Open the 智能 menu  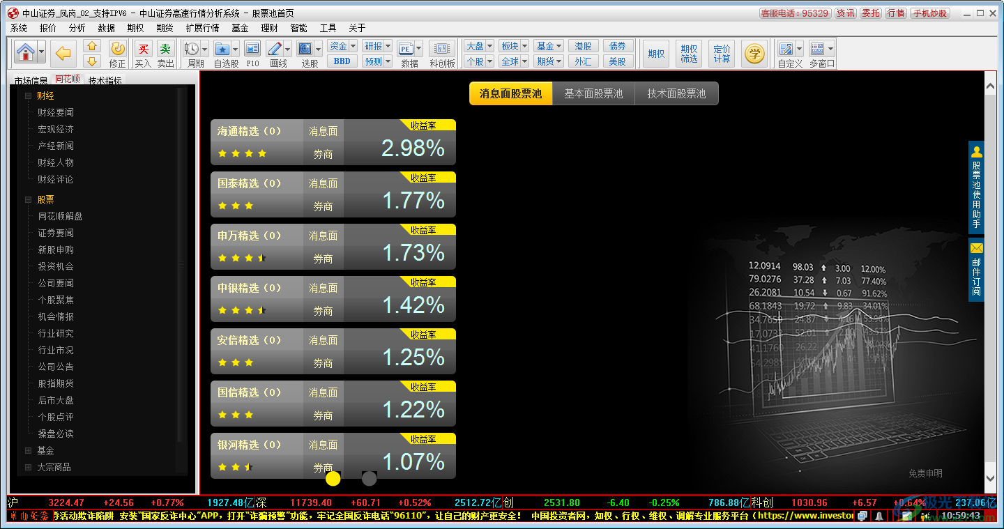point(298,28)
